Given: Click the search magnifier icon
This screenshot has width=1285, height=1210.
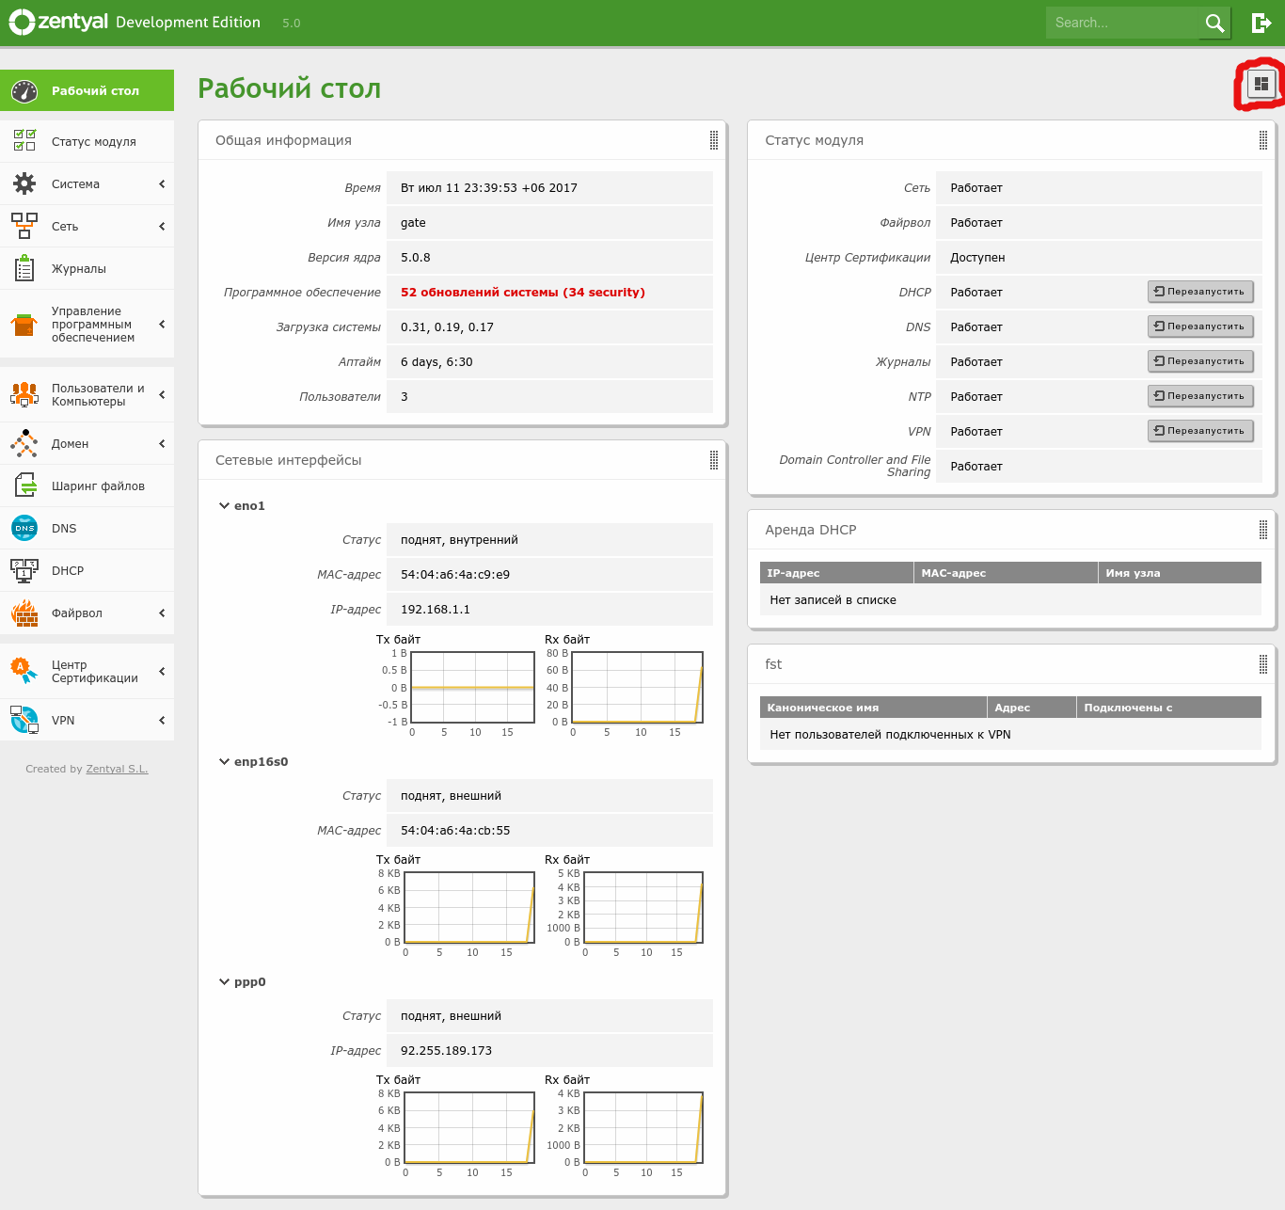Looking at the screenshot, I should tap(1214, 23).
